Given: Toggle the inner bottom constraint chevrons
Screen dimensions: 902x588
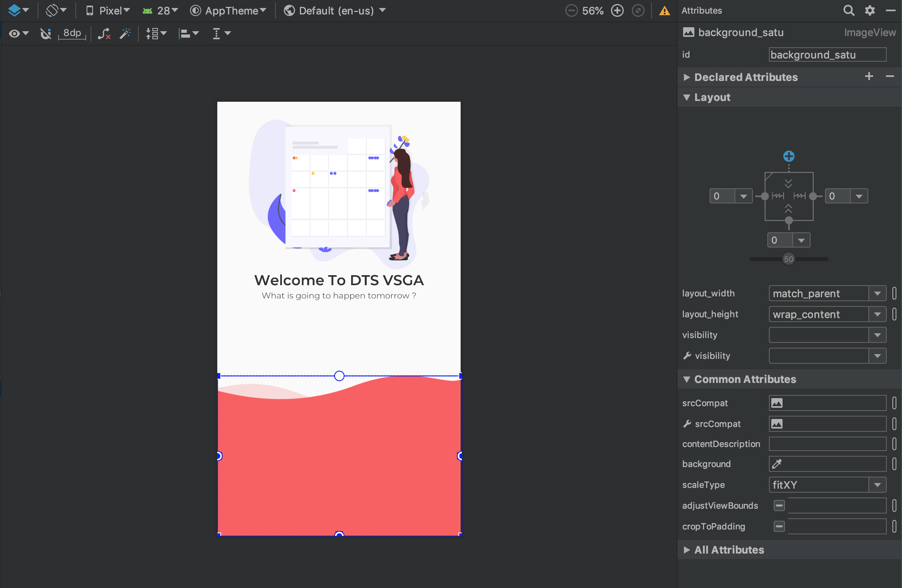Looking at the screenshot, I should coord(789,208).
